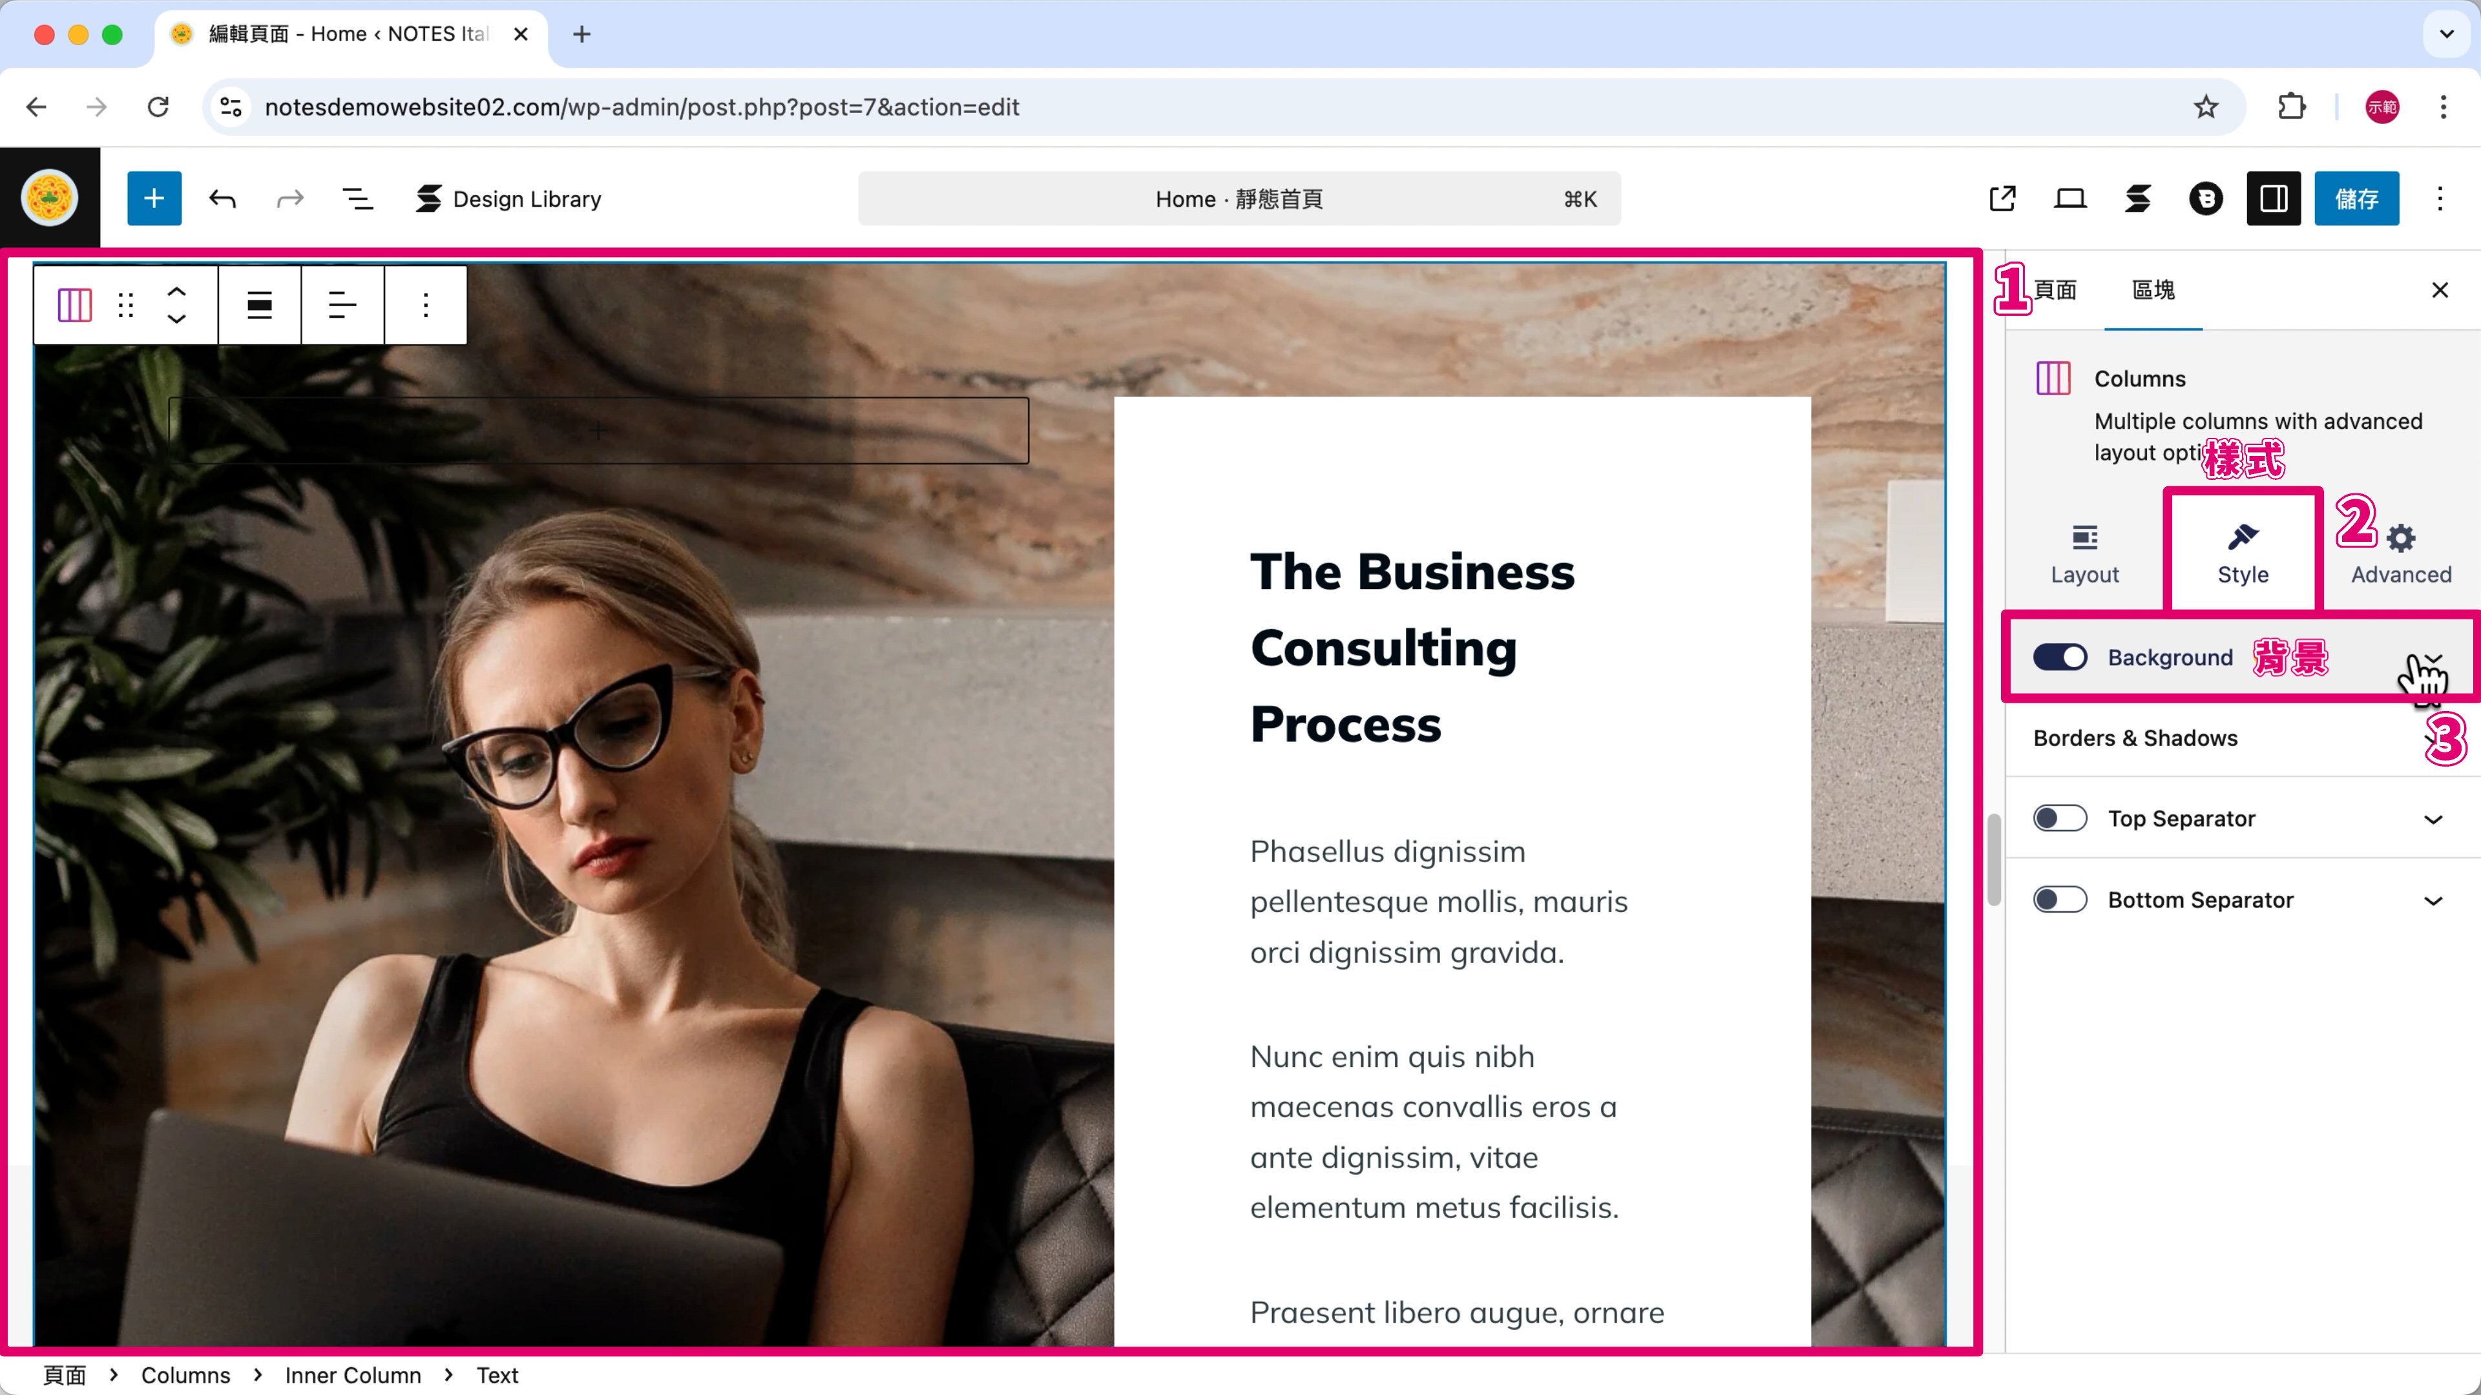
Task: Enable the Top Separator toggle
Action: [x=2060, y=818]
